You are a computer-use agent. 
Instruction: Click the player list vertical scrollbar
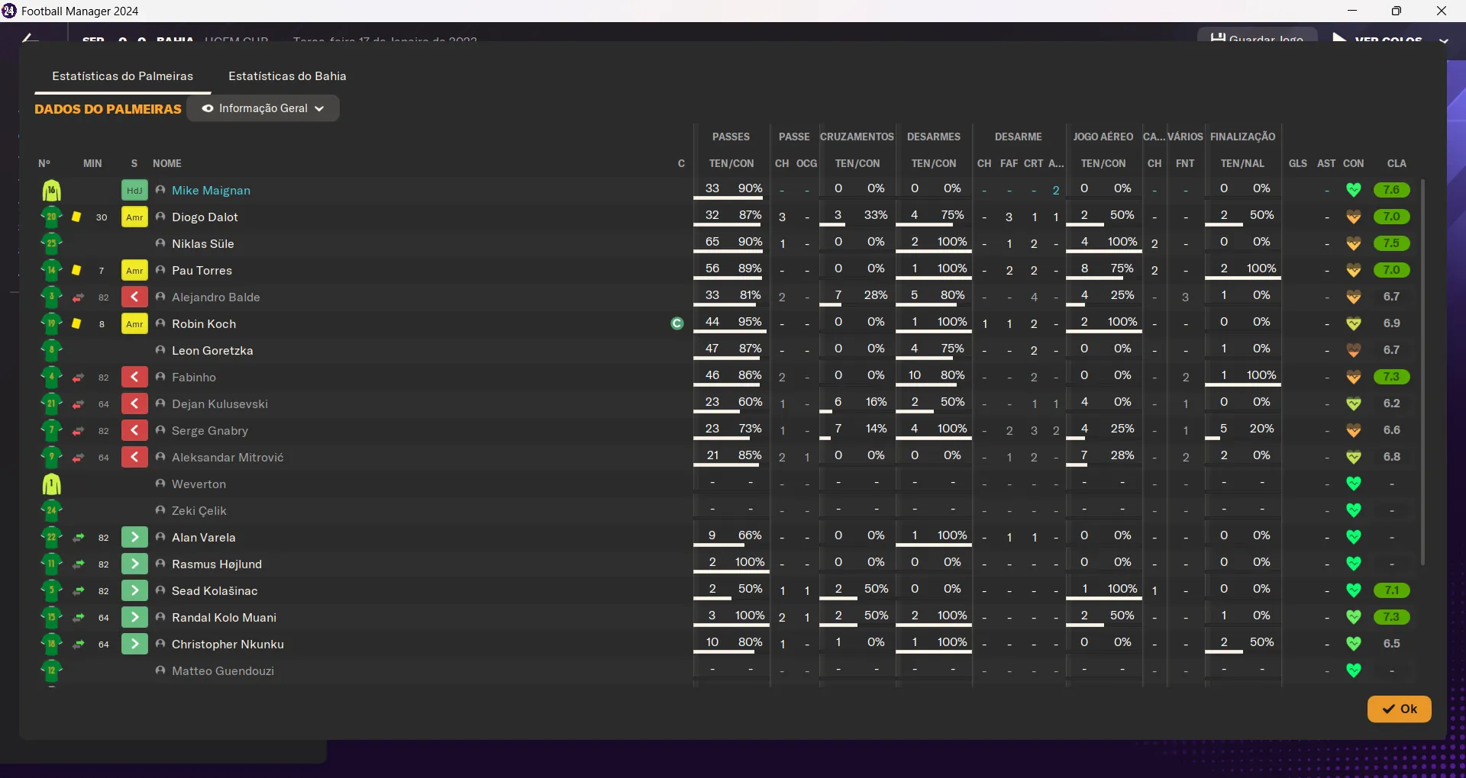[x=1422, y=372]
